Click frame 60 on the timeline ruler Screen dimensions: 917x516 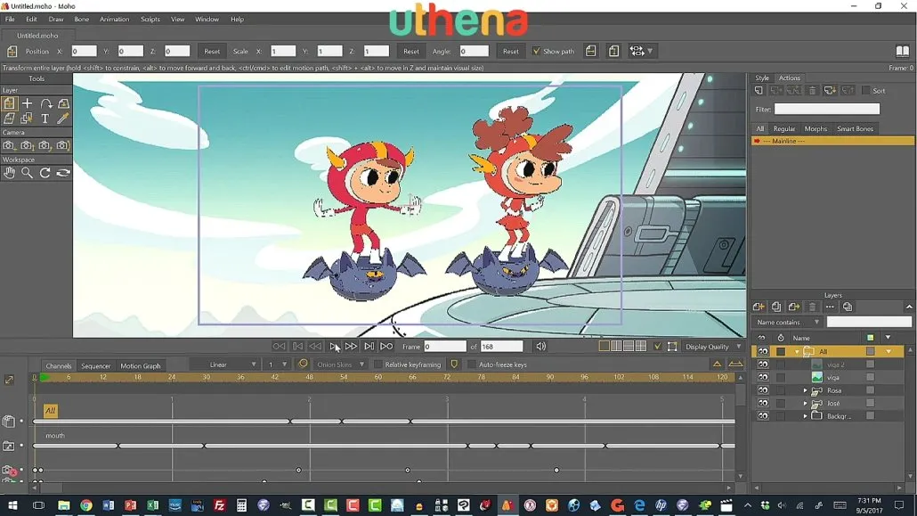point(377,378)
